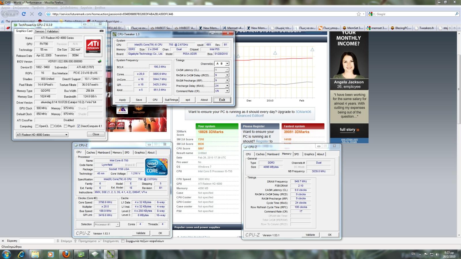Viewport: 461px width, 259px height.
Task: Click the find bar text input
Action: pos(37,241)
